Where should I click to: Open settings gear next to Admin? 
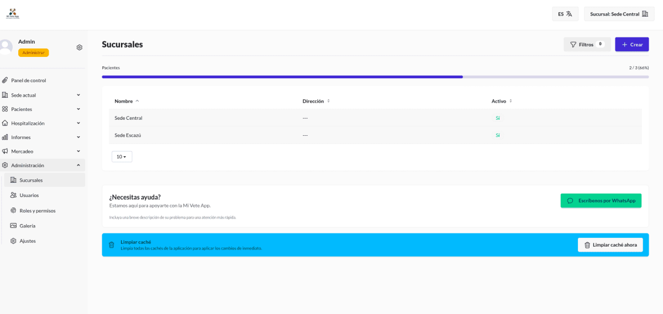80,47
